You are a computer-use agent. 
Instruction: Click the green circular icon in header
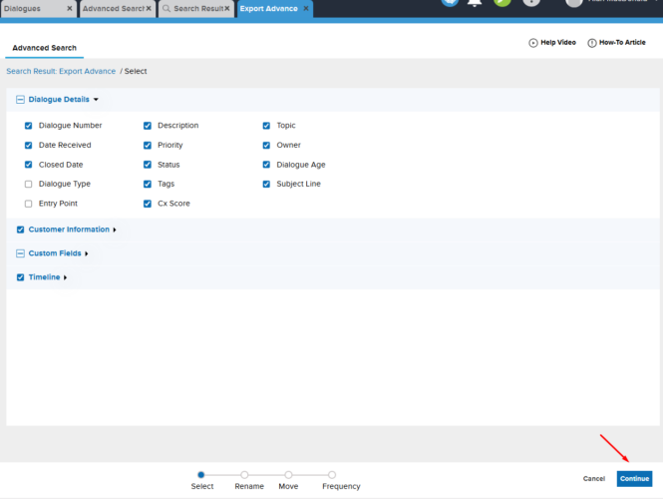tap(503, 2)
